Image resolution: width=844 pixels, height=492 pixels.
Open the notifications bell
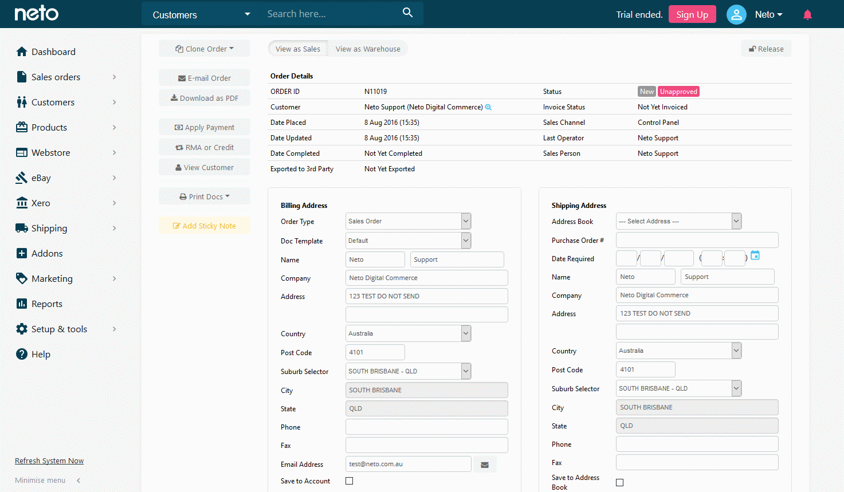[807, 14]
